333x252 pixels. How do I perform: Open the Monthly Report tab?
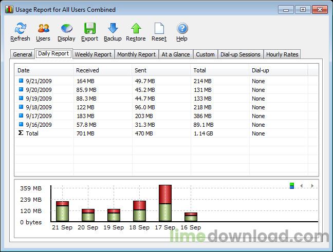[x=136, y=54]
